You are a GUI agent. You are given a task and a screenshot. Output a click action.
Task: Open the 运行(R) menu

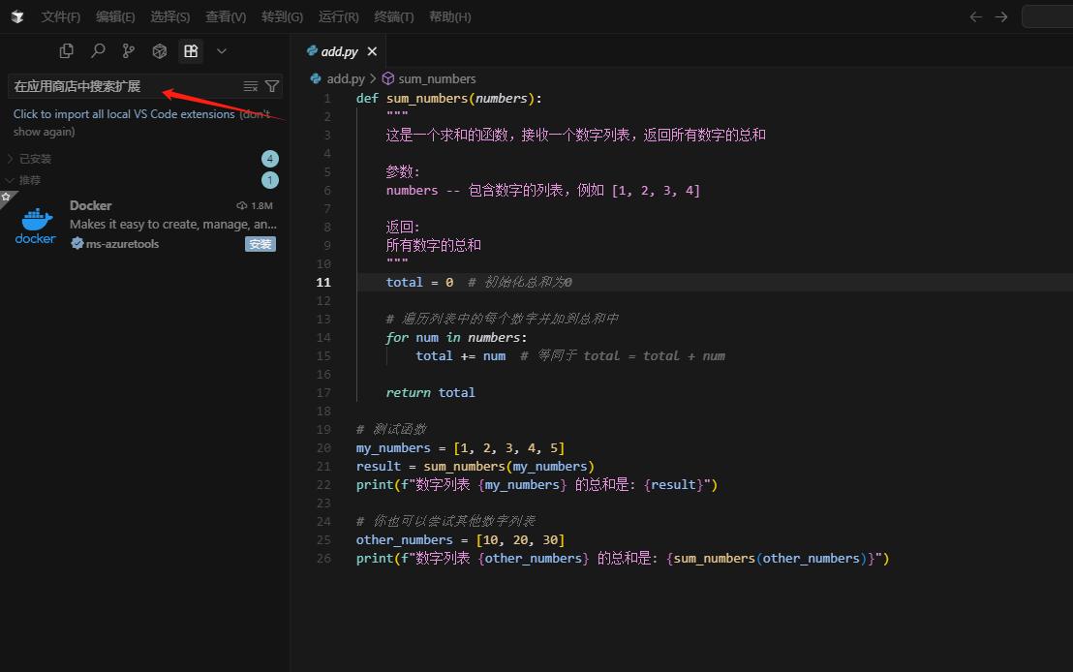338,17
